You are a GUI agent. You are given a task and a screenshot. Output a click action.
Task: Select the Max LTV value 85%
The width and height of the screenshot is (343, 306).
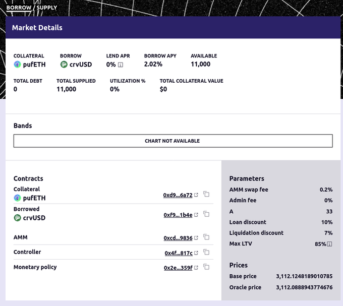[x=320, y=244]
